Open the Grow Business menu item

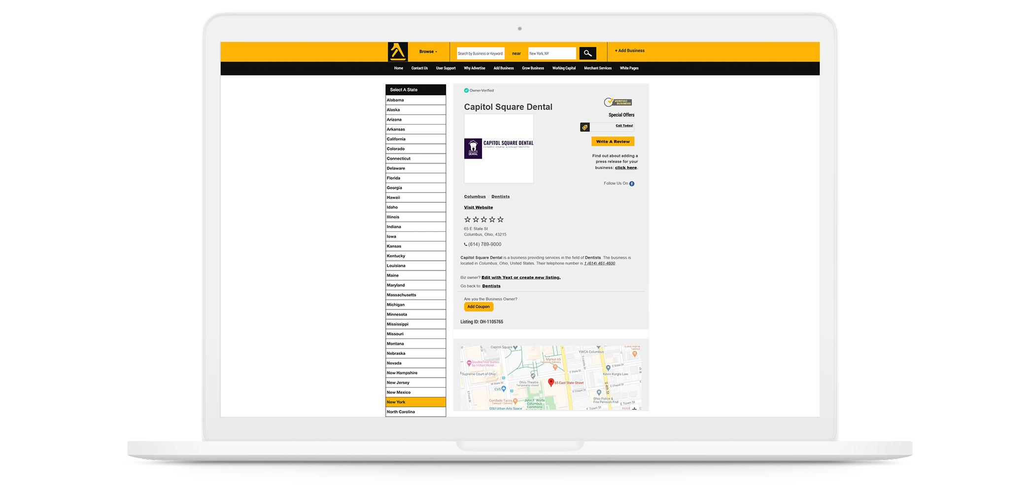pyautogui.click(x=533, y=68)
